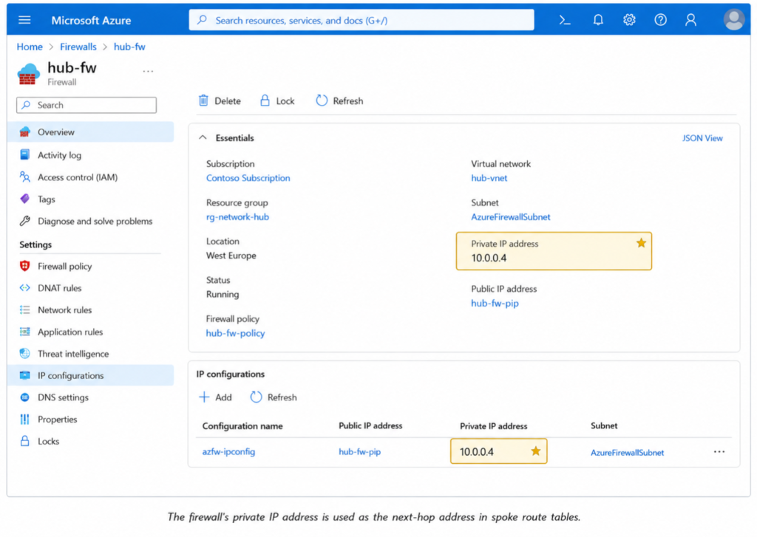Viewport: 757px width, 537px height.
Task: Click the hub-fw breadcrumb link
Action: pyautogui.click(x=129, y=47)
